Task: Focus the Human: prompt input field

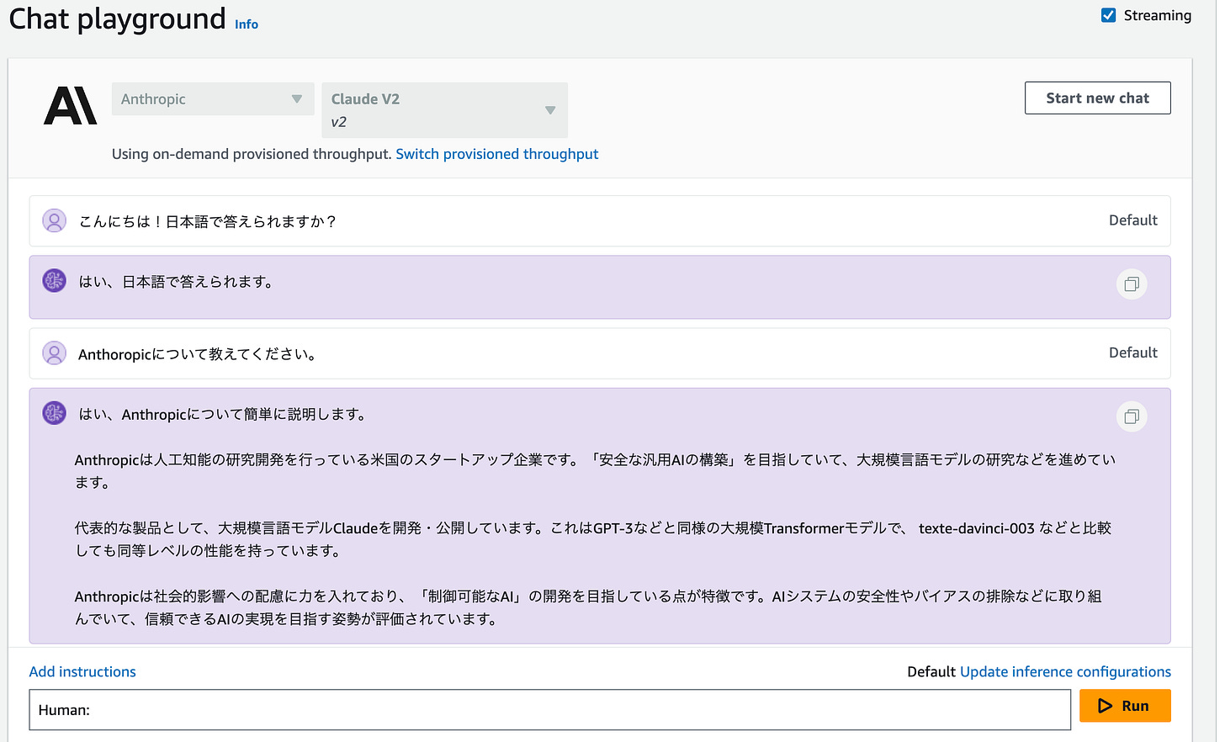Action: 550,710
